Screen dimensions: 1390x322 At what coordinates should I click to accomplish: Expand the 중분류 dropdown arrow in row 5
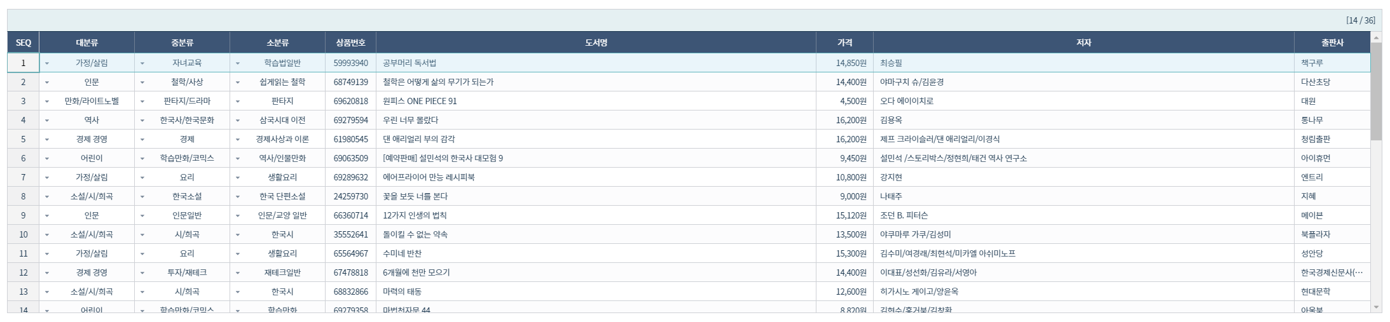pyautogui.click(x=142, y=140)
